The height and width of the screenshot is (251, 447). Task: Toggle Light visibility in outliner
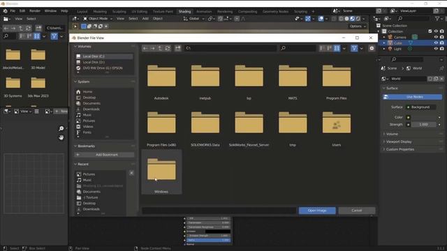click(436, 49)
